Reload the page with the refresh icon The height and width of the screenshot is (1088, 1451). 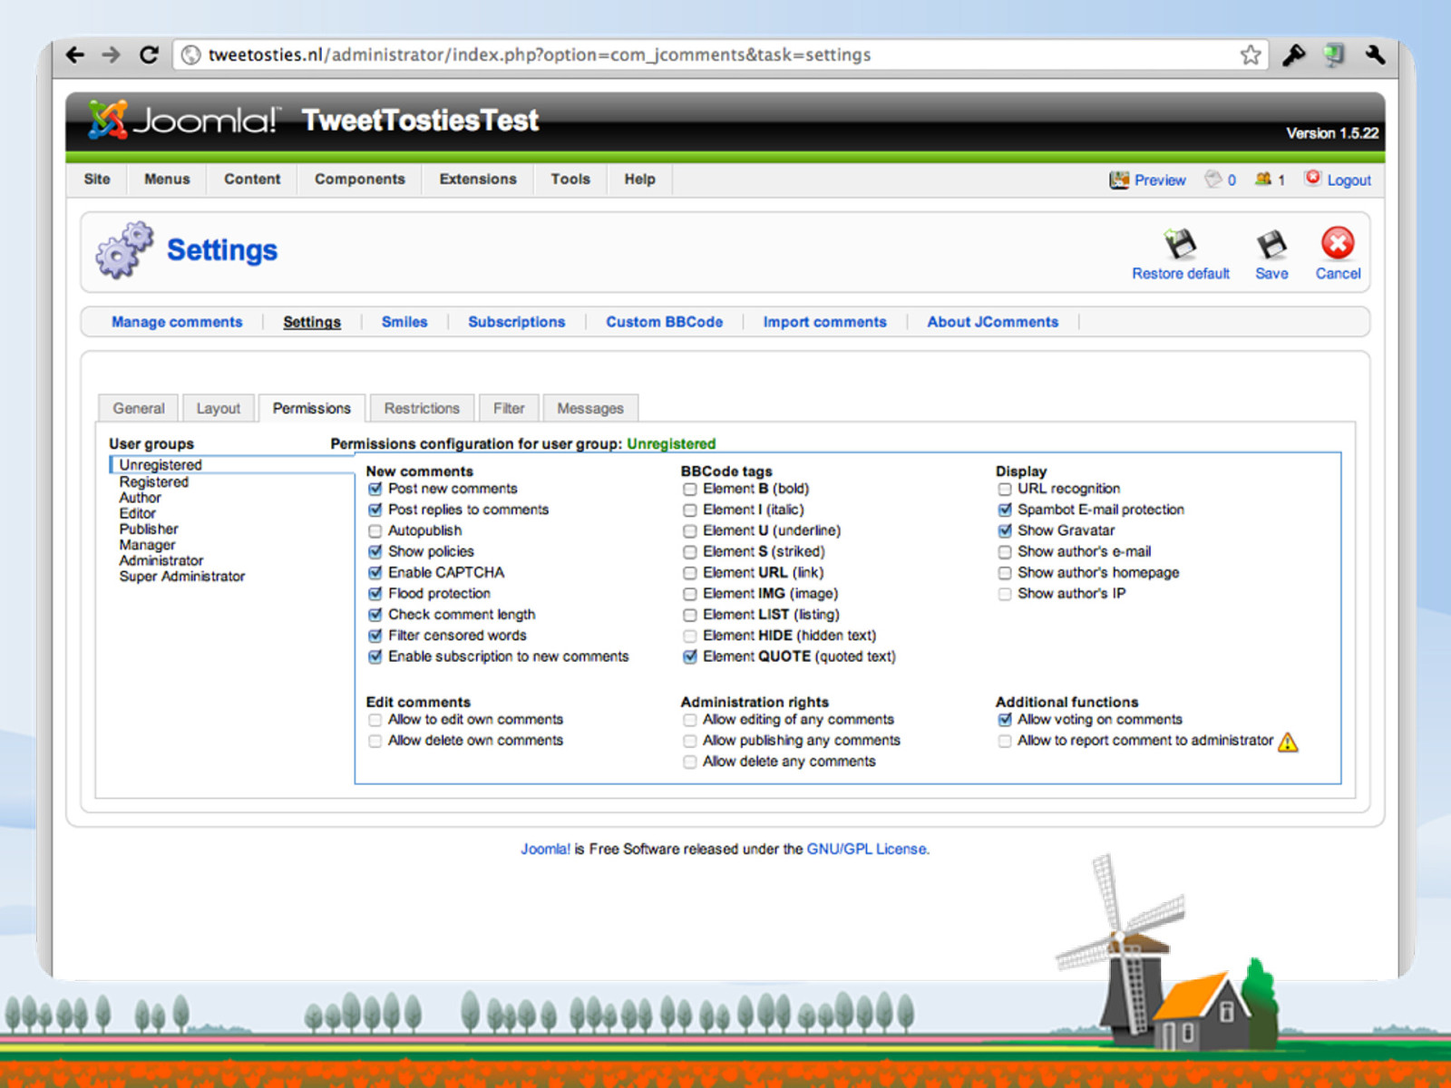(149, 55)
